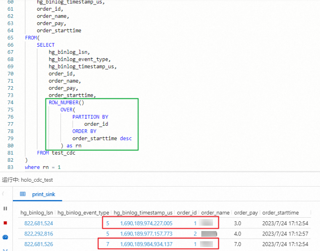
Task: Select timestamp cell 1,690,189,984,934,137
Action: (x=146, y=244)
